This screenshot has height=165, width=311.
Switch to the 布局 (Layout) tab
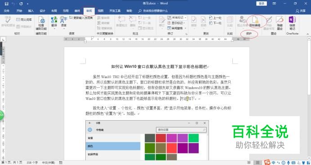(x=54, y=11)
